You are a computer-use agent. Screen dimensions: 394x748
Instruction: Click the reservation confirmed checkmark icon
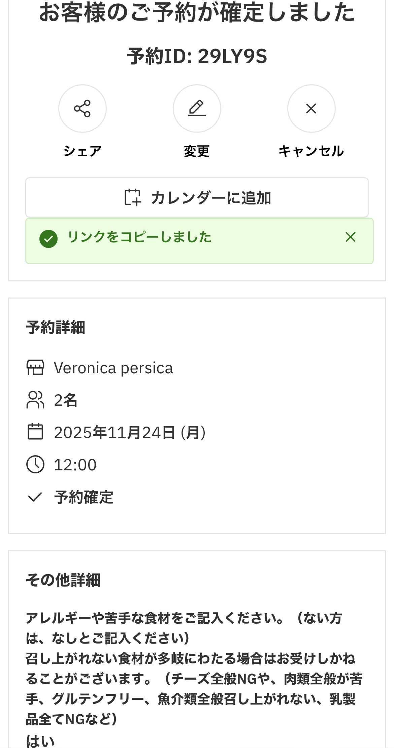point(35,497)
